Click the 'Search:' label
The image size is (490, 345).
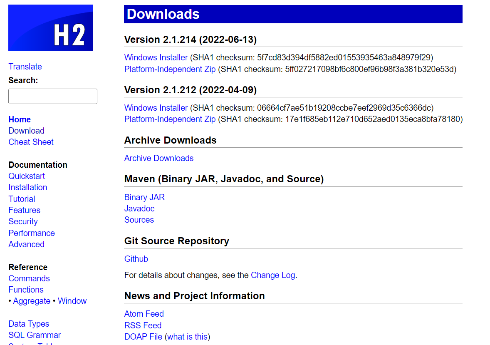(23, 80)
